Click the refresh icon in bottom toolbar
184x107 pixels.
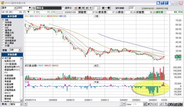click(156, 104)
